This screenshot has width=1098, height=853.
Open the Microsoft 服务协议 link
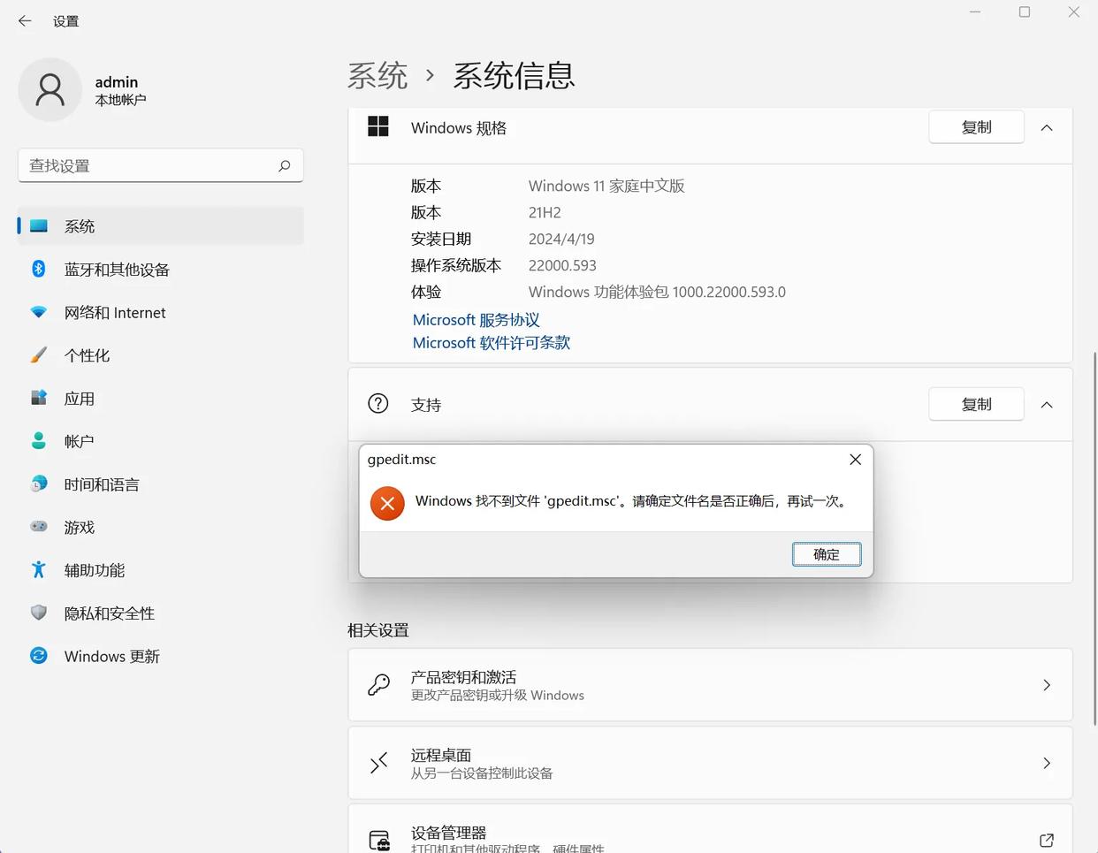(476, 320)
